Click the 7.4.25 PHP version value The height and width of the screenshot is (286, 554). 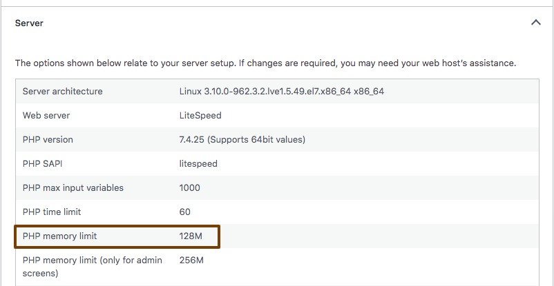coord(242,139)
